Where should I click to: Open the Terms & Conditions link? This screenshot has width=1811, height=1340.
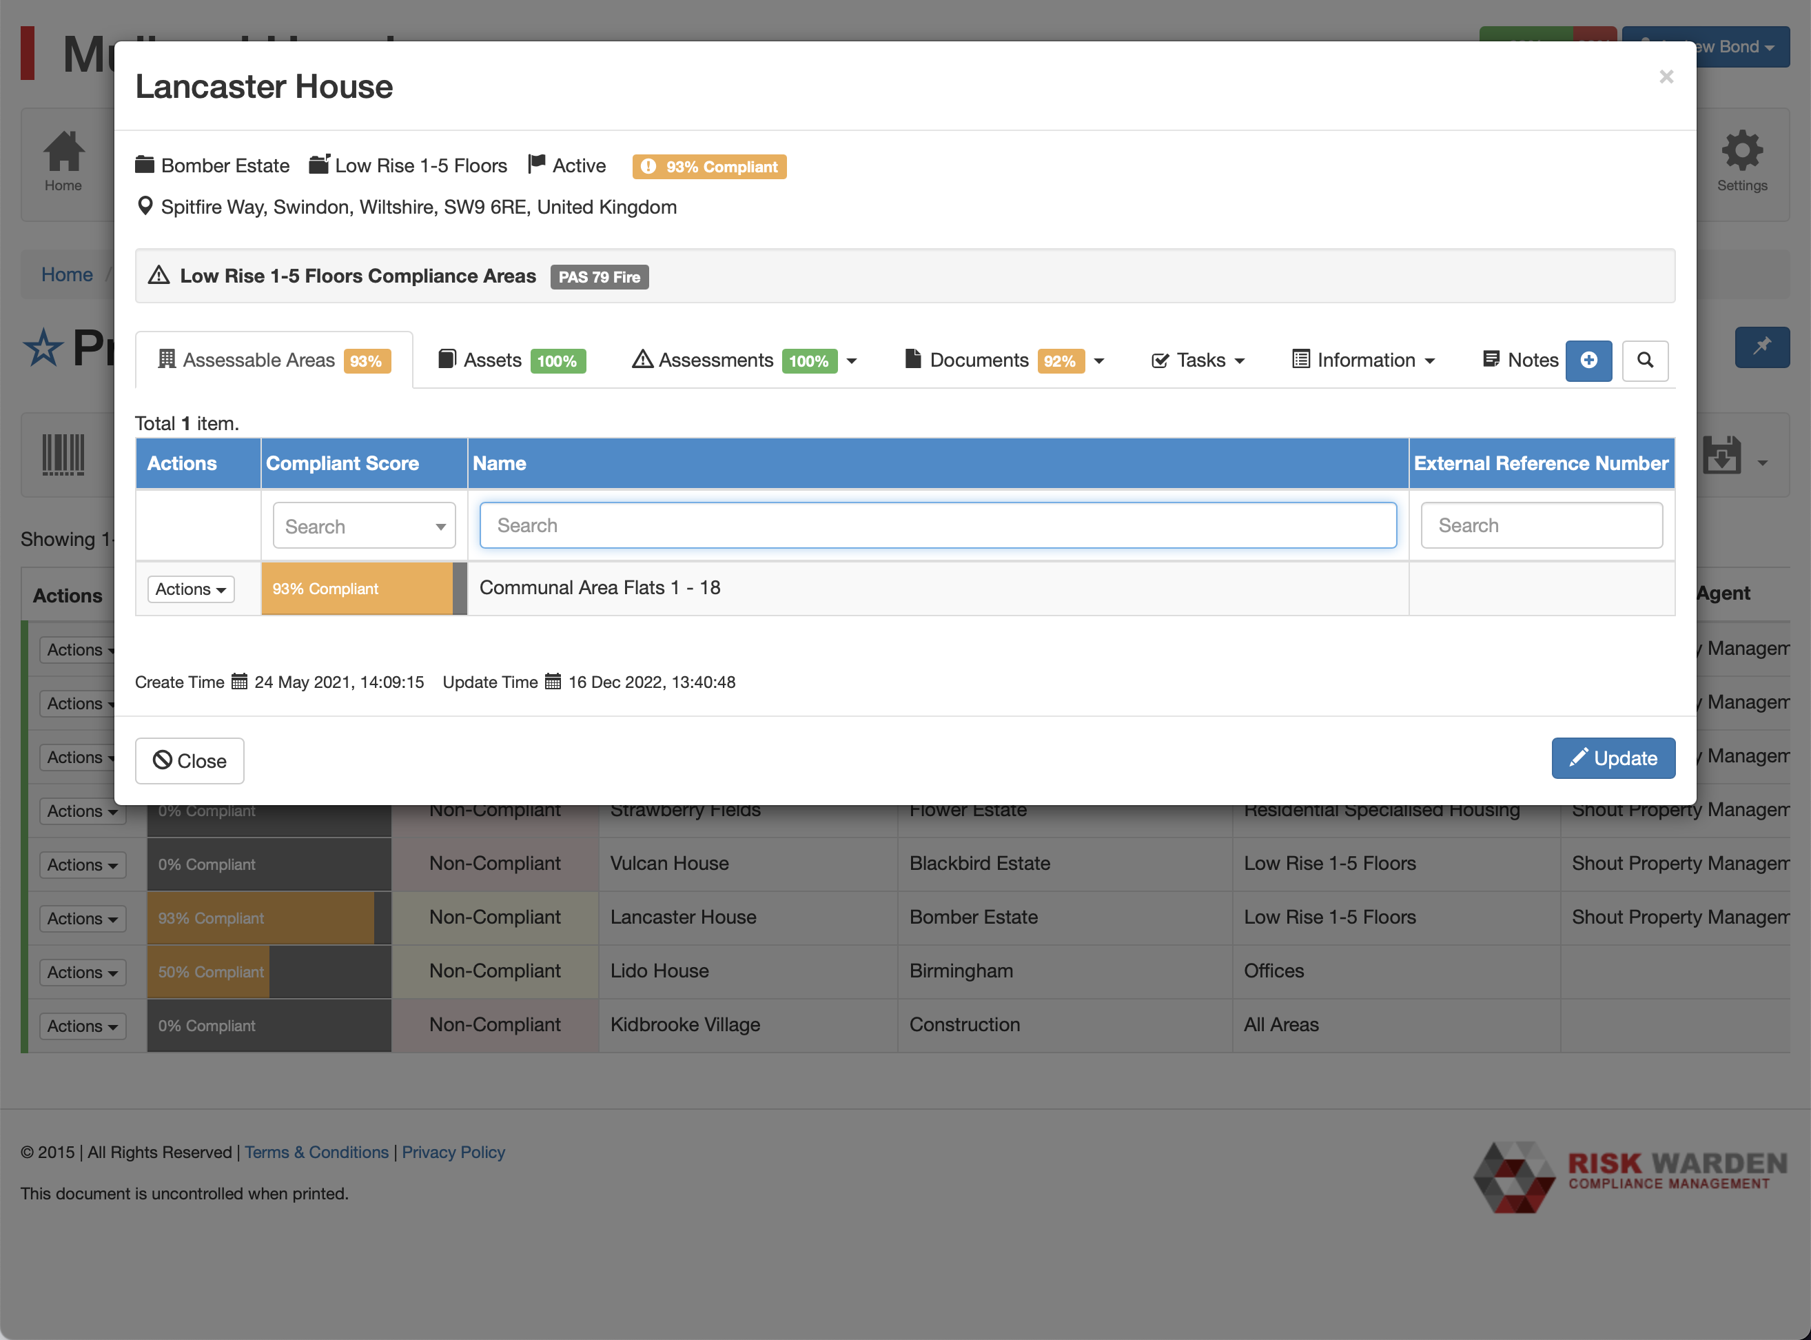coord(316,1152)
